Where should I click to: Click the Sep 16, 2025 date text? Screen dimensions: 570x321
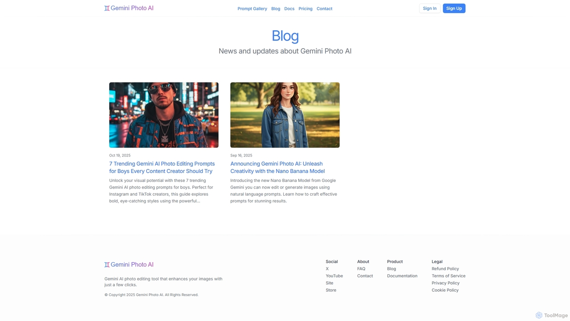click(x=241, y=156)
